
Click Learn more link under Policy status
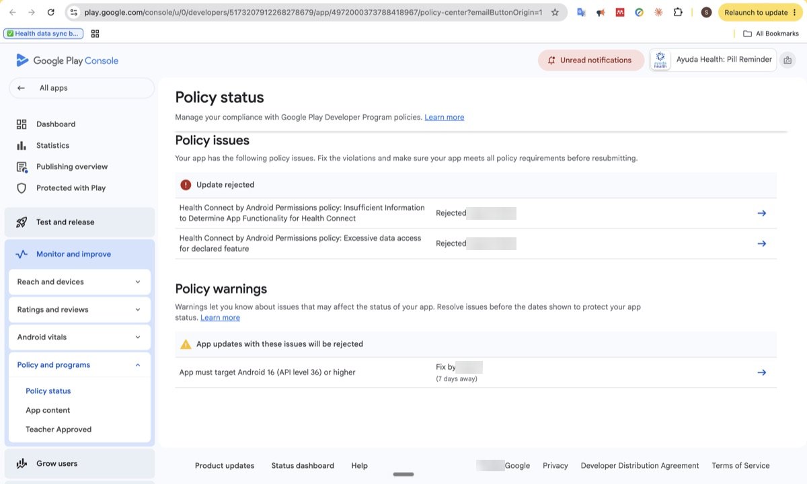pyautogui.click(x=444, y=117)
